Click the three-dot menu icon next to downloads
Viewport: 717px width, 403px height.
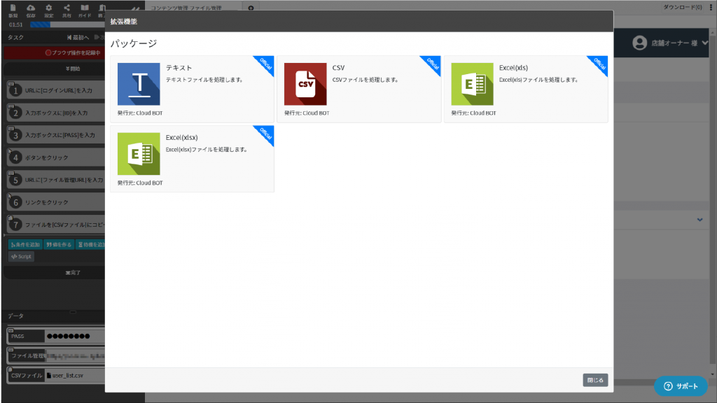(711, 7)
